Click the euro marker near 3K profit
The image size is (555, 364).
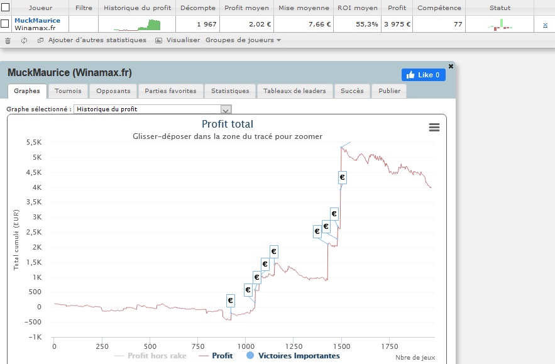[334, 214]
